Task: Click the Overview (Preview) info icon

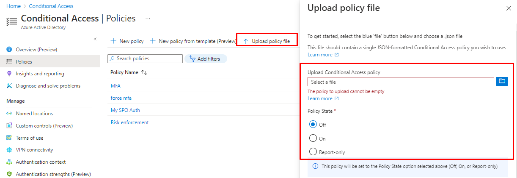Action: tap(9, 50)
